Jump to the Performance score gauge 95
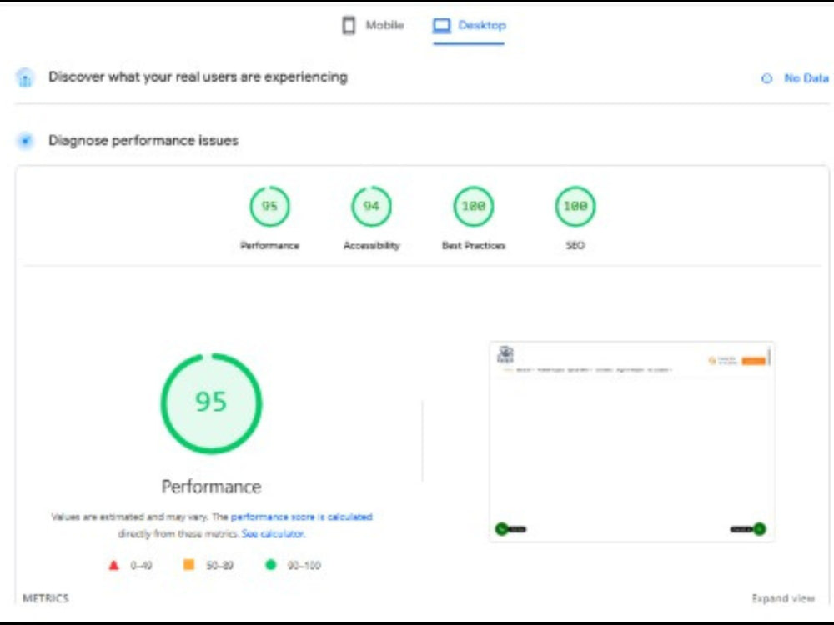Image resolution: width=834 pixels, height=625 pixels. click(269, 206)
